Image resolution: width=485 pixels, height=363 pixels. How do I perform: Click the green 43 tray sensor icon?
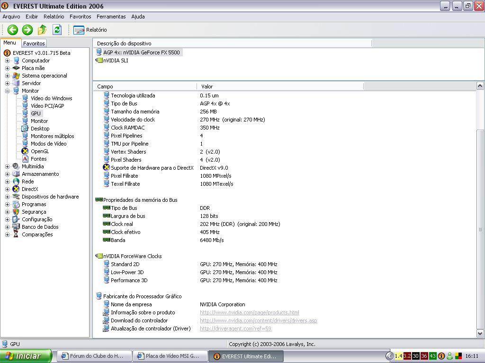[432, 356]
